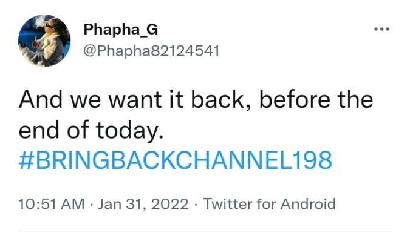Click the year "2022" in the tweet date

point(171,203)
